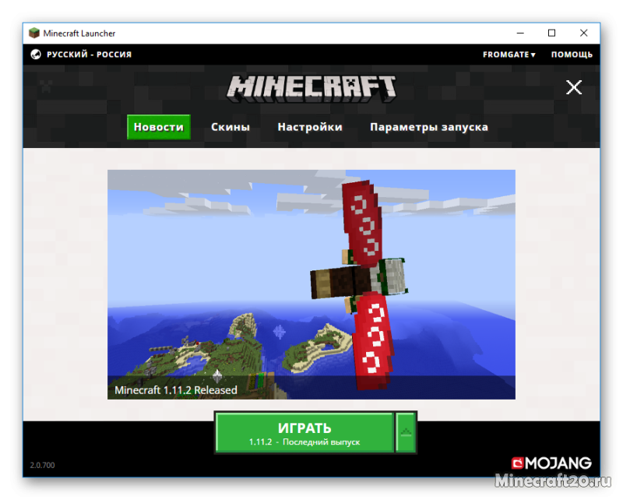The image size is (623, 500).
Task: Click the Minecraft logo in the header
Action: click(x=311, y=86)
